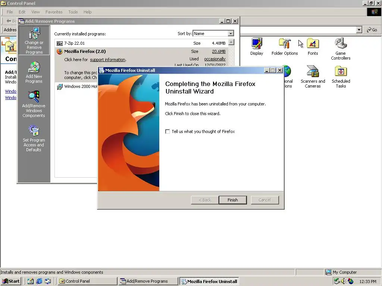This screenshot has height=286, width=382.
Task: Open Add New Programs in sidebar
Action: click(x=34, y=73)
